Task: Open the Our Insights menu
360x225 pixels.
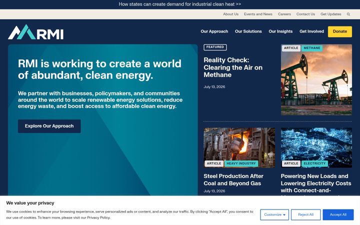Action: 280,31
